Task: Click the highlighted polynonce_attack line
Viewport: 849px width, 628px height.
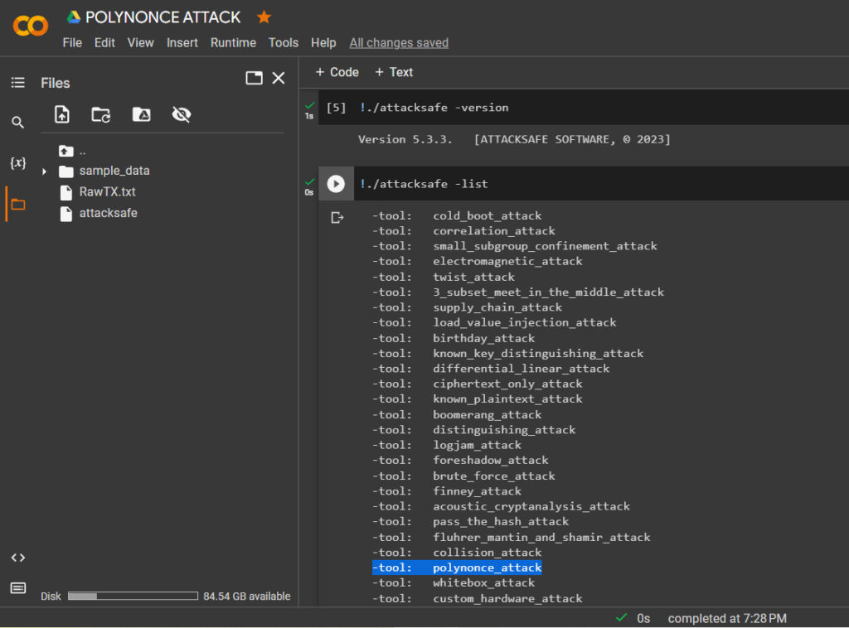Action: click(457, 568)
